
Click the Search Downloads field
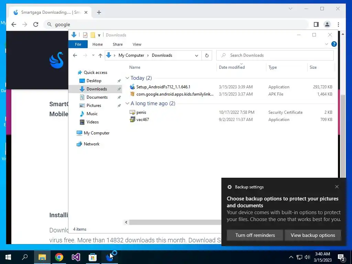point(275,55)
